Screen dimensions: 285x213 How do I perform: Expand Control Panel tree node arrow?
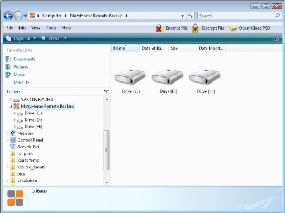coord(7,141)
